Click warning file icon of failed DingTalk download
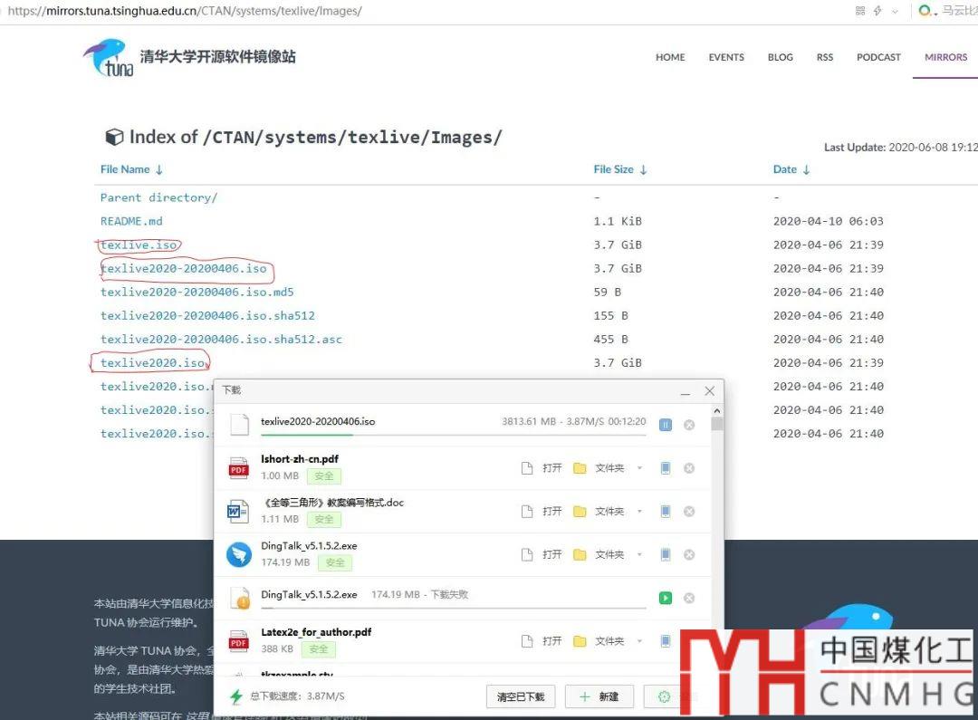Screen dimensions: 978x720 pos(240,599)
